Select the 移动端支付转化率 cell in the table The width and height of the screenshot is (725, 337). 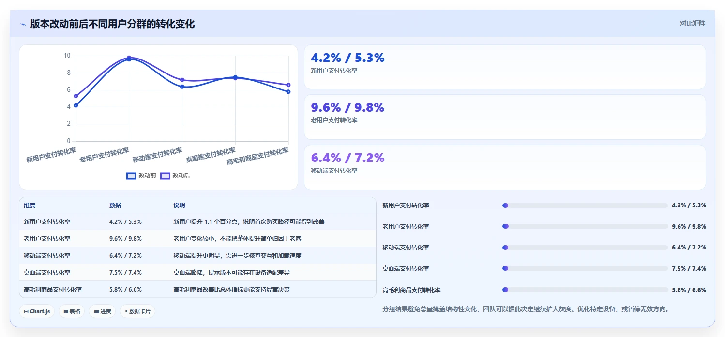click(x=47, y=256)
